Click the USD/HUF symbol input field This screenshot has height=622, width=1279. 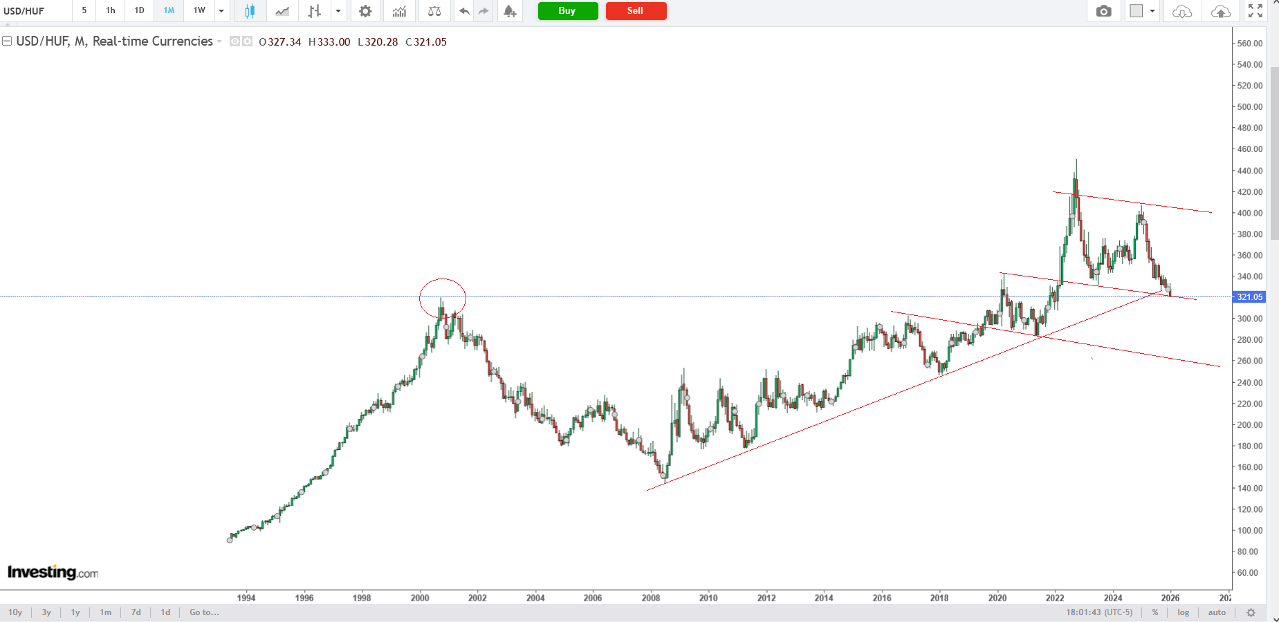35,11
